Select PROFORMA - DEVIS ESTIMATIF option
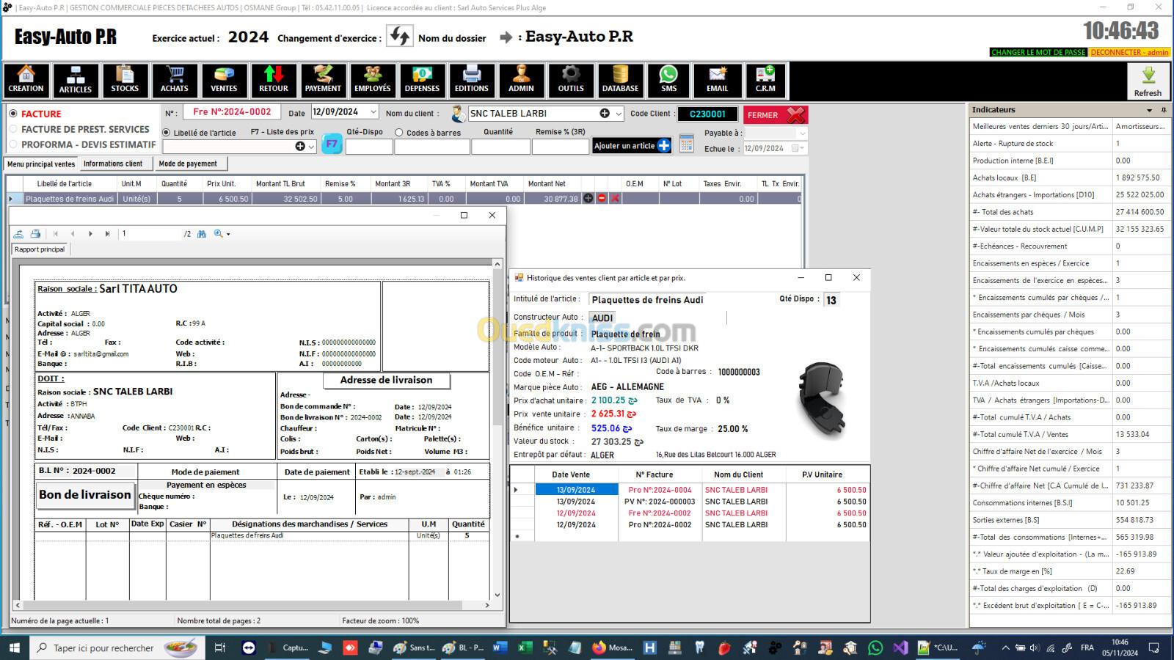The image size is (1174, 660). click(13, 144)
